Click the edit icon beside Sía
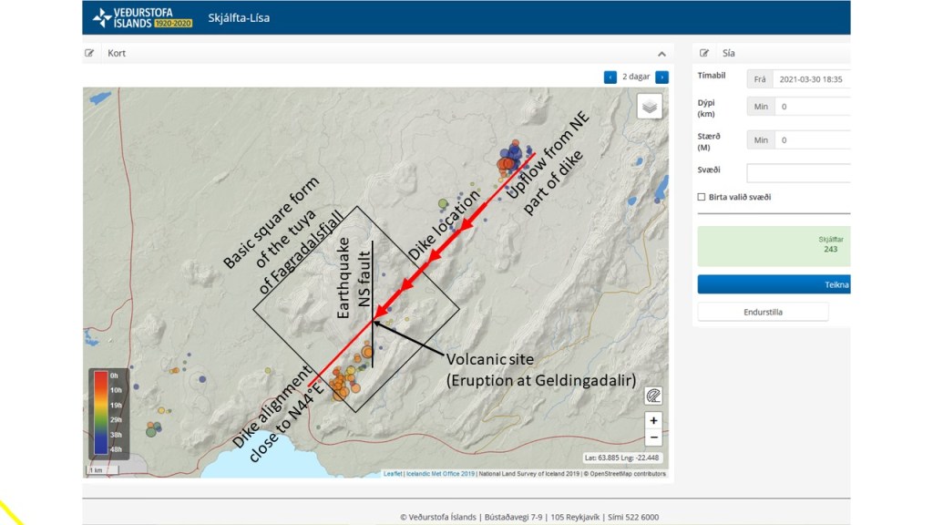The image size is (933, 525). (x=704, y=54)
